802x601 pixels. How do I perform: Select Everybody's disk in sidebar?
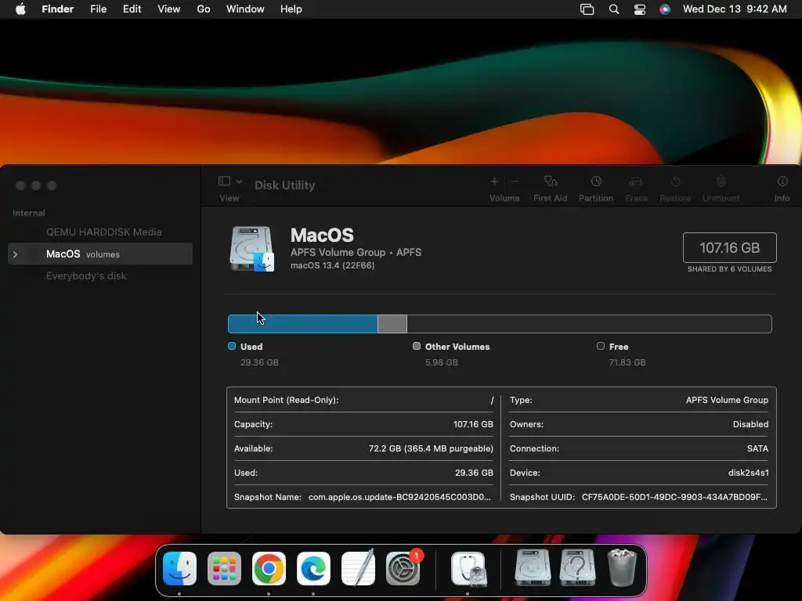(x=86, y=276)
